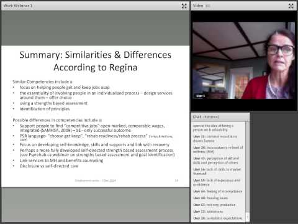
Task: Click bullet 'PSR language- choose get keep'
Action: 96,137
